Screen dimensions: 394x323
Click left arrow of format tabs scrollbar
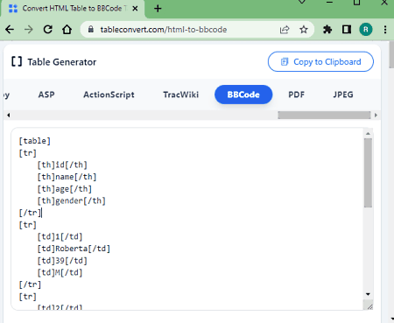tap(9, 116)
